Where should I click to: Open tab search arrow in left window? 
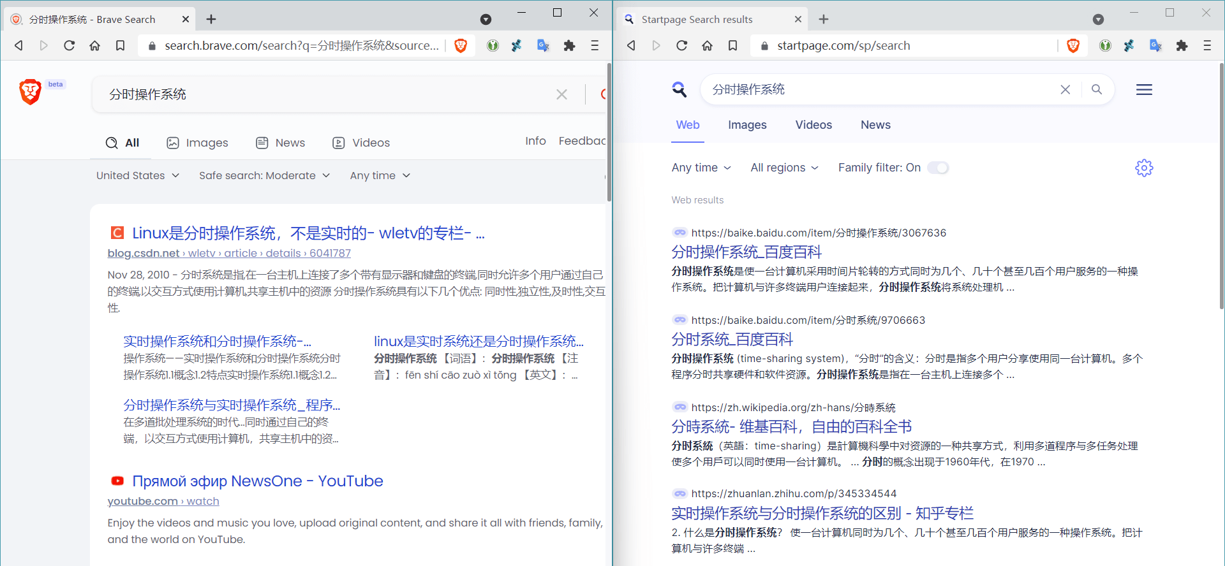(x=486, y=20)
